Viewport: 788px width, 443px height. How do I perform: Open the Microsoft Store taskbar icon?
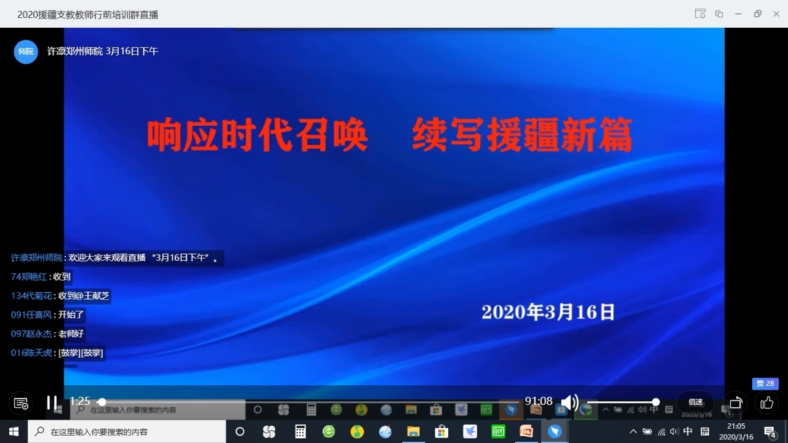[441, 431]
